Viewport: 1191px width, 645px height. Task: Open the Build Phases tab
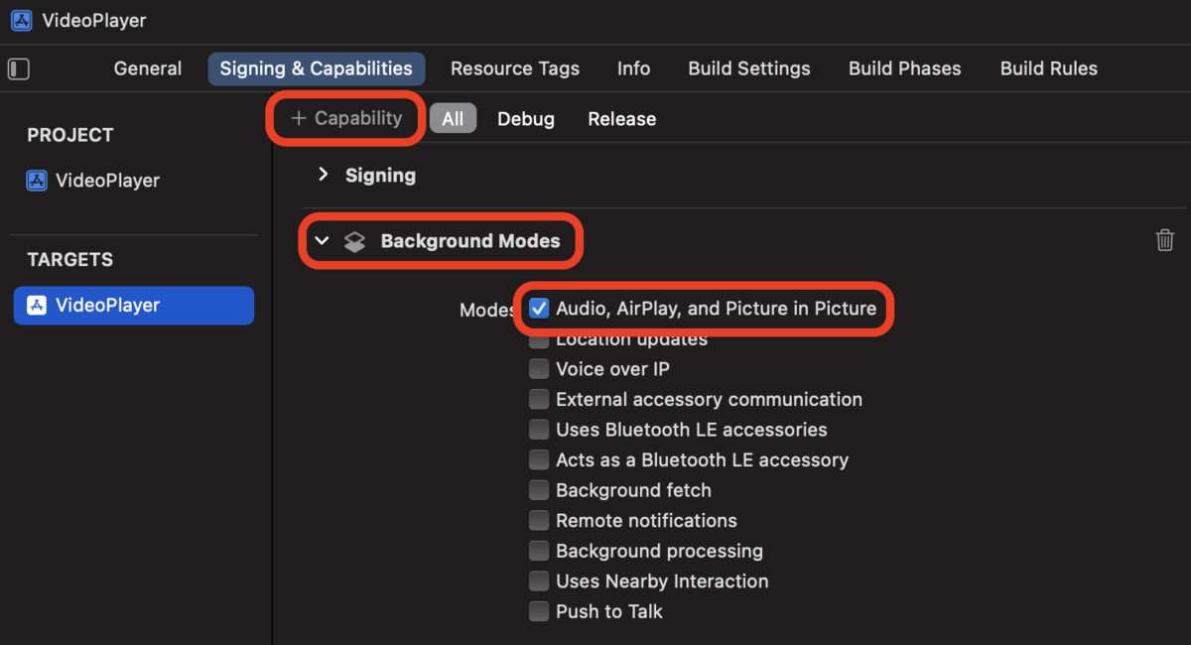[905, 68]
